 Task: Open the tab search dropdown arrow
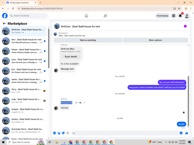point(2,3)
